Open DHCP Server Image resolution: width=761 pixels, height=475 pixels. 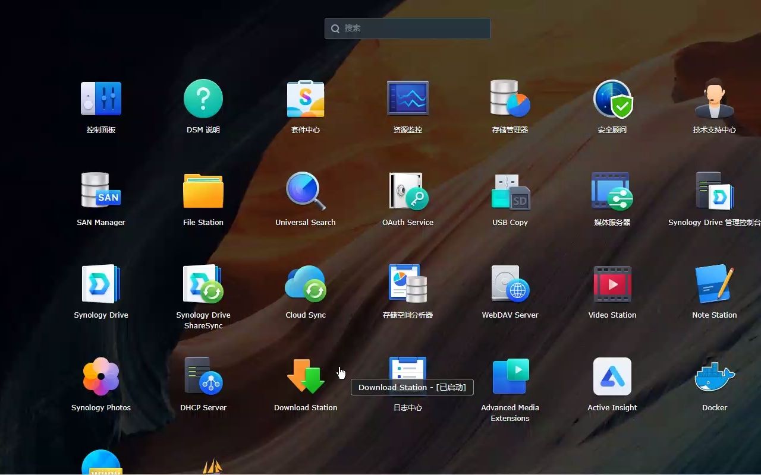203,376
